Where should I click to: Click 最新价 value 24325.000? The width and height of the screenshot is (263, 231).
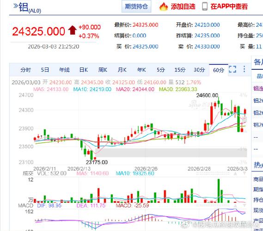pyautogui.click(x=146, y=25)
